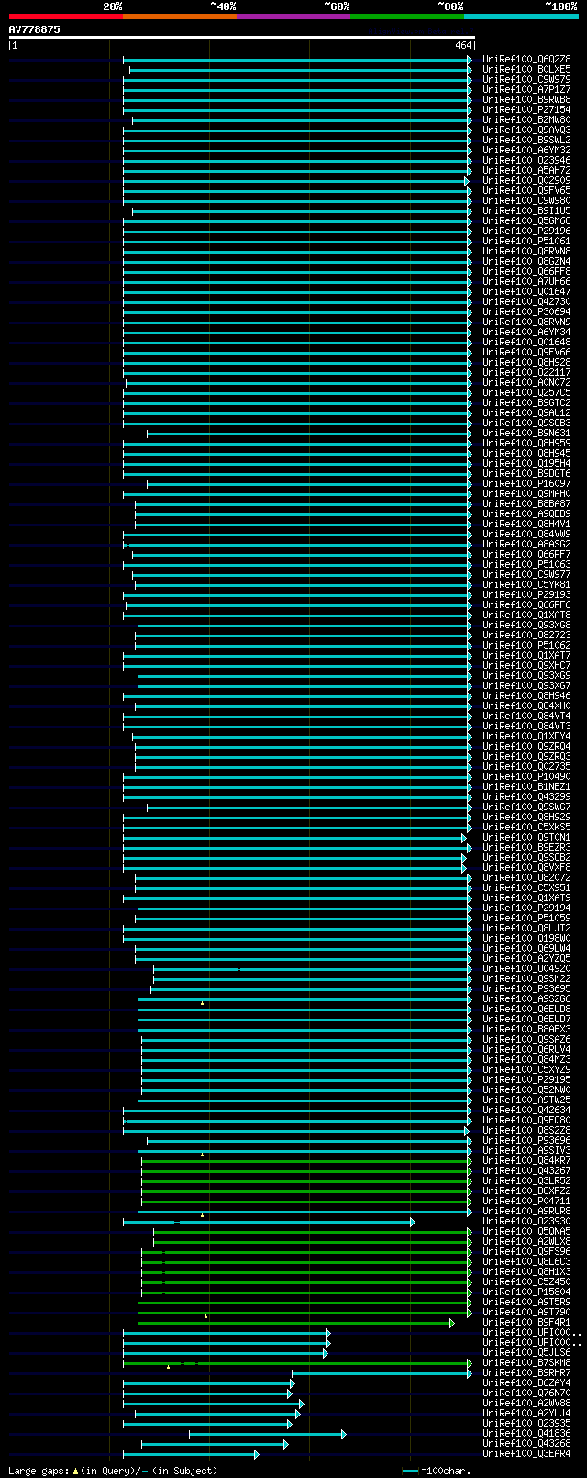Click the purple ~60% identity legend segment
Screen dimensions: 587x1478
coord(293,17)
